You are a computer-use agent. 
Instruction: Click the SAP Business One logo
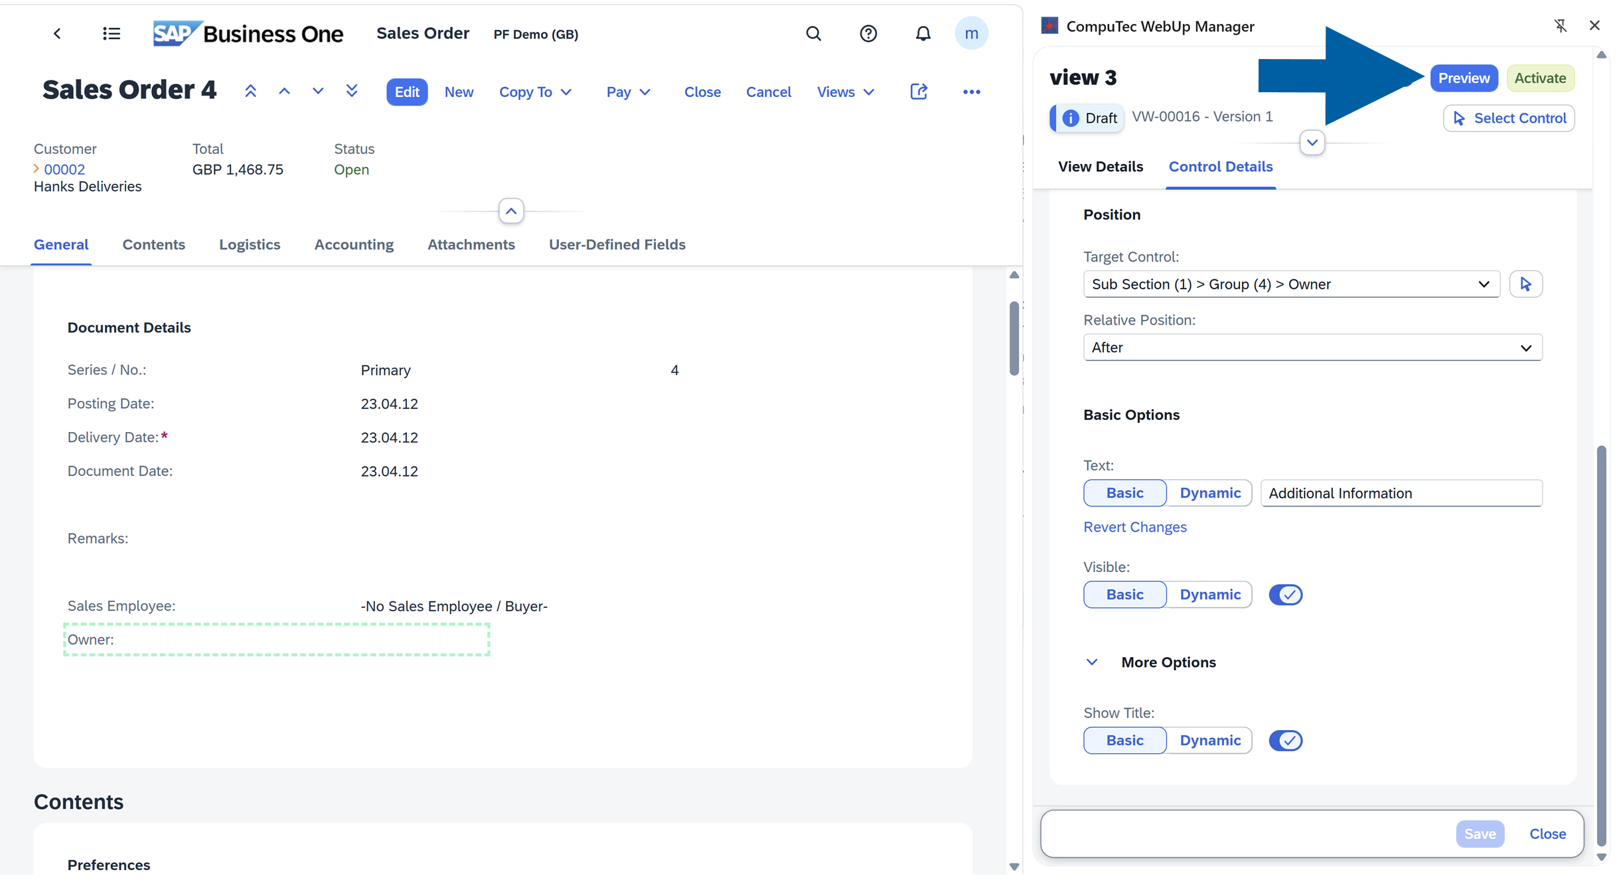coord(248,34)
